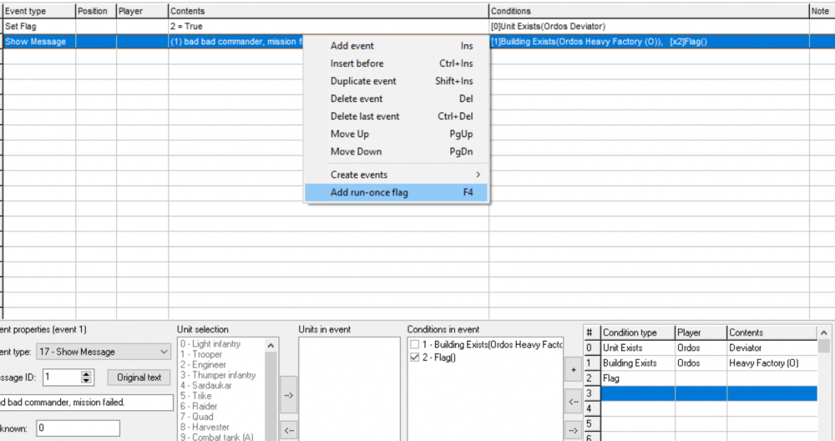Click Move Up in the context menu

click(x=350, y=134)
